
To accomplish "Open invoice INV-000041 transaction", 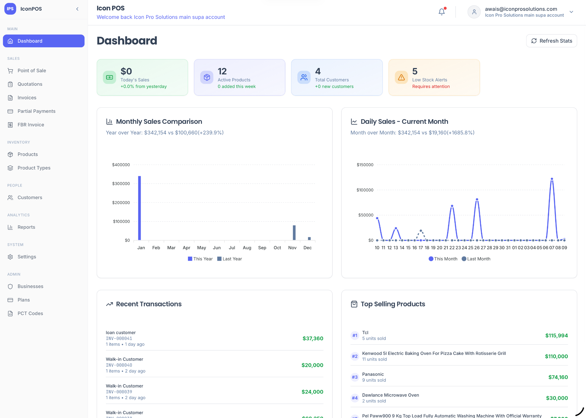I will pos(215,338).
